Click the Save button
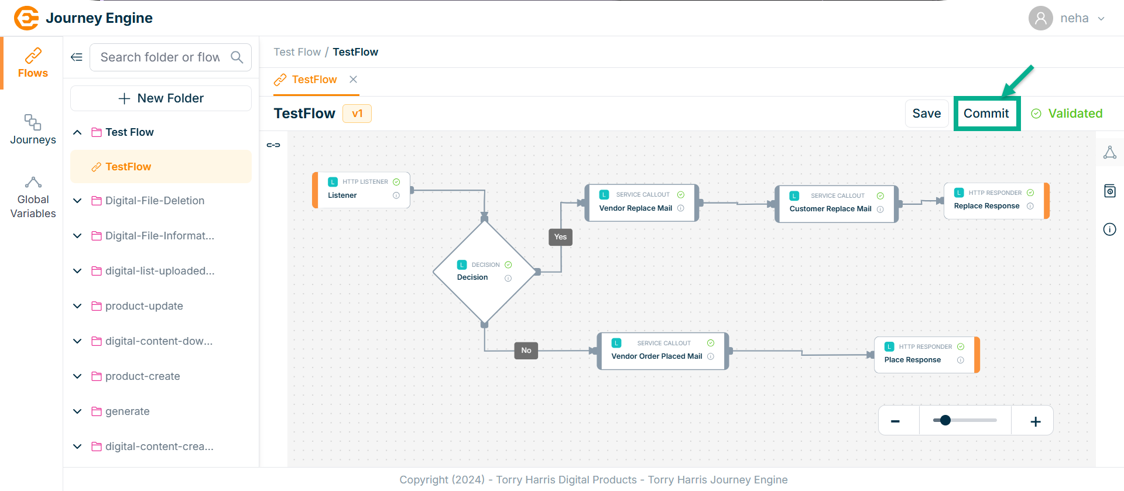This screenshot has height=491, width=1124. click(926, 114)
